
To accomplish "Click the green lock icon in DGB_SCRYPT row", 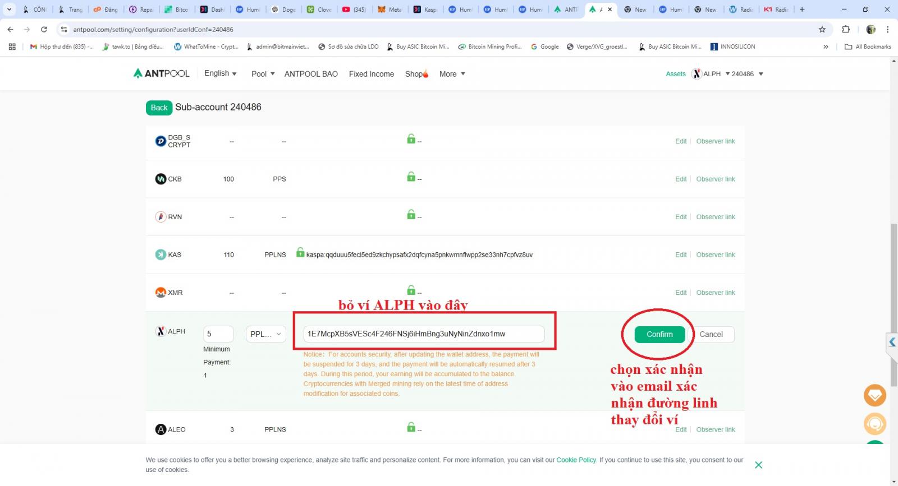I will (x=411, y=138).
